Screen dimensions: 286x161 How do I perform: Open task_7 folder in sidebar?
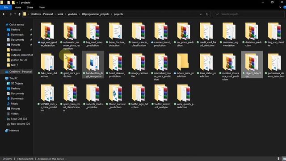[14, 65]
